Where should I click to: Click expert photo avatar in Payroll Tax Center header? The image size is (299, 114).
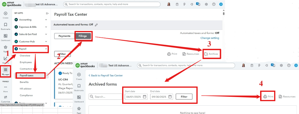pos(169,4)
